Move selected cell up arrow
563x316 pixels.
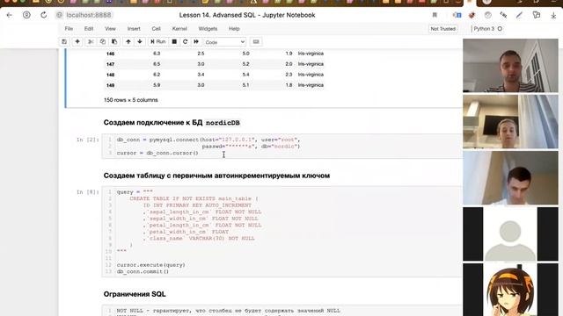point(128,41)
